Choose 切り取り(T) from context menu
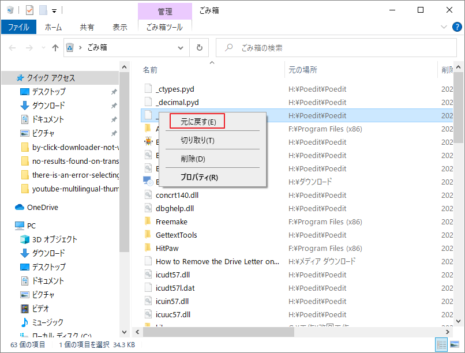This screenshot has width=465, height=353. click(198, 140)
